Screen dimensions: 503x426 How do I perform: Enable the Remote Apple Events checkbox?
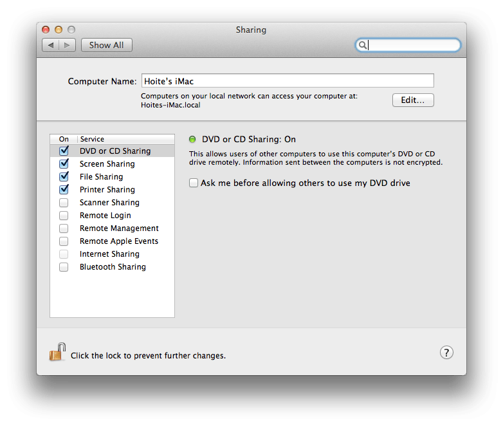[64, 241]
